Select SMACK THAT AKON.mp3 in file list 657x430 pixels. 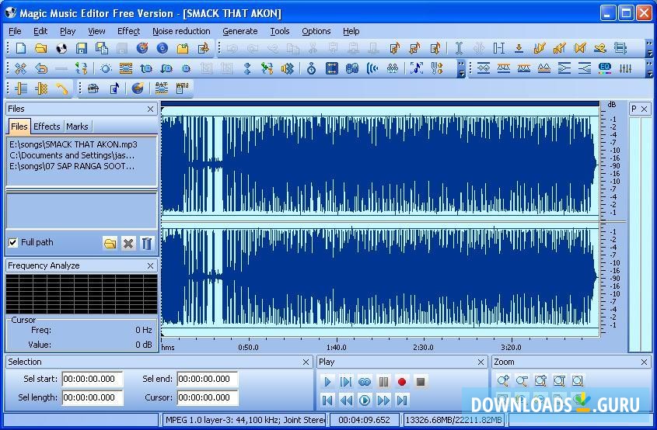(x=73, y=144)
